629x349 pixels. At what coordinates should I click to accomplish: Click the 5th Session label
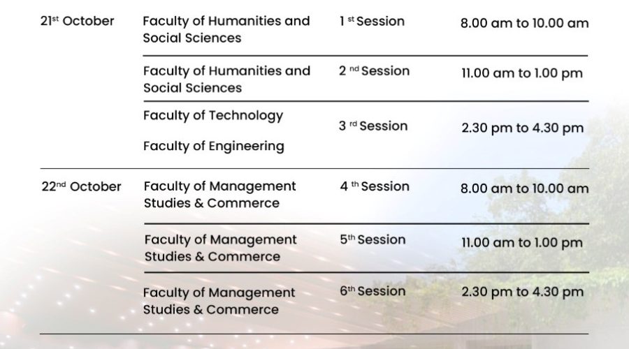pyautogui.click(x=373, y=239)
